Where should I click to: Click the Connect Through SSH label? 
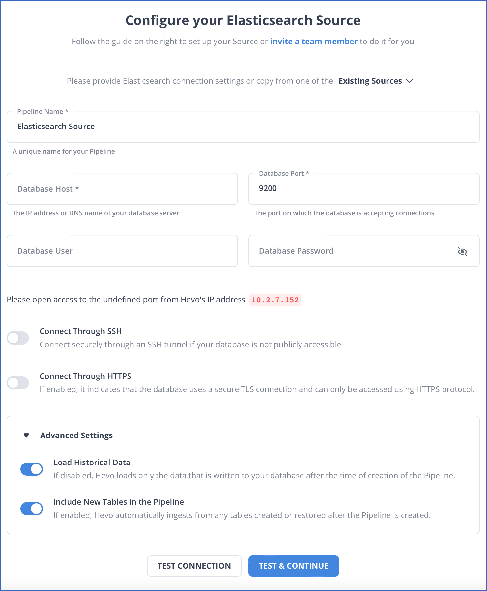coord(81,331)
